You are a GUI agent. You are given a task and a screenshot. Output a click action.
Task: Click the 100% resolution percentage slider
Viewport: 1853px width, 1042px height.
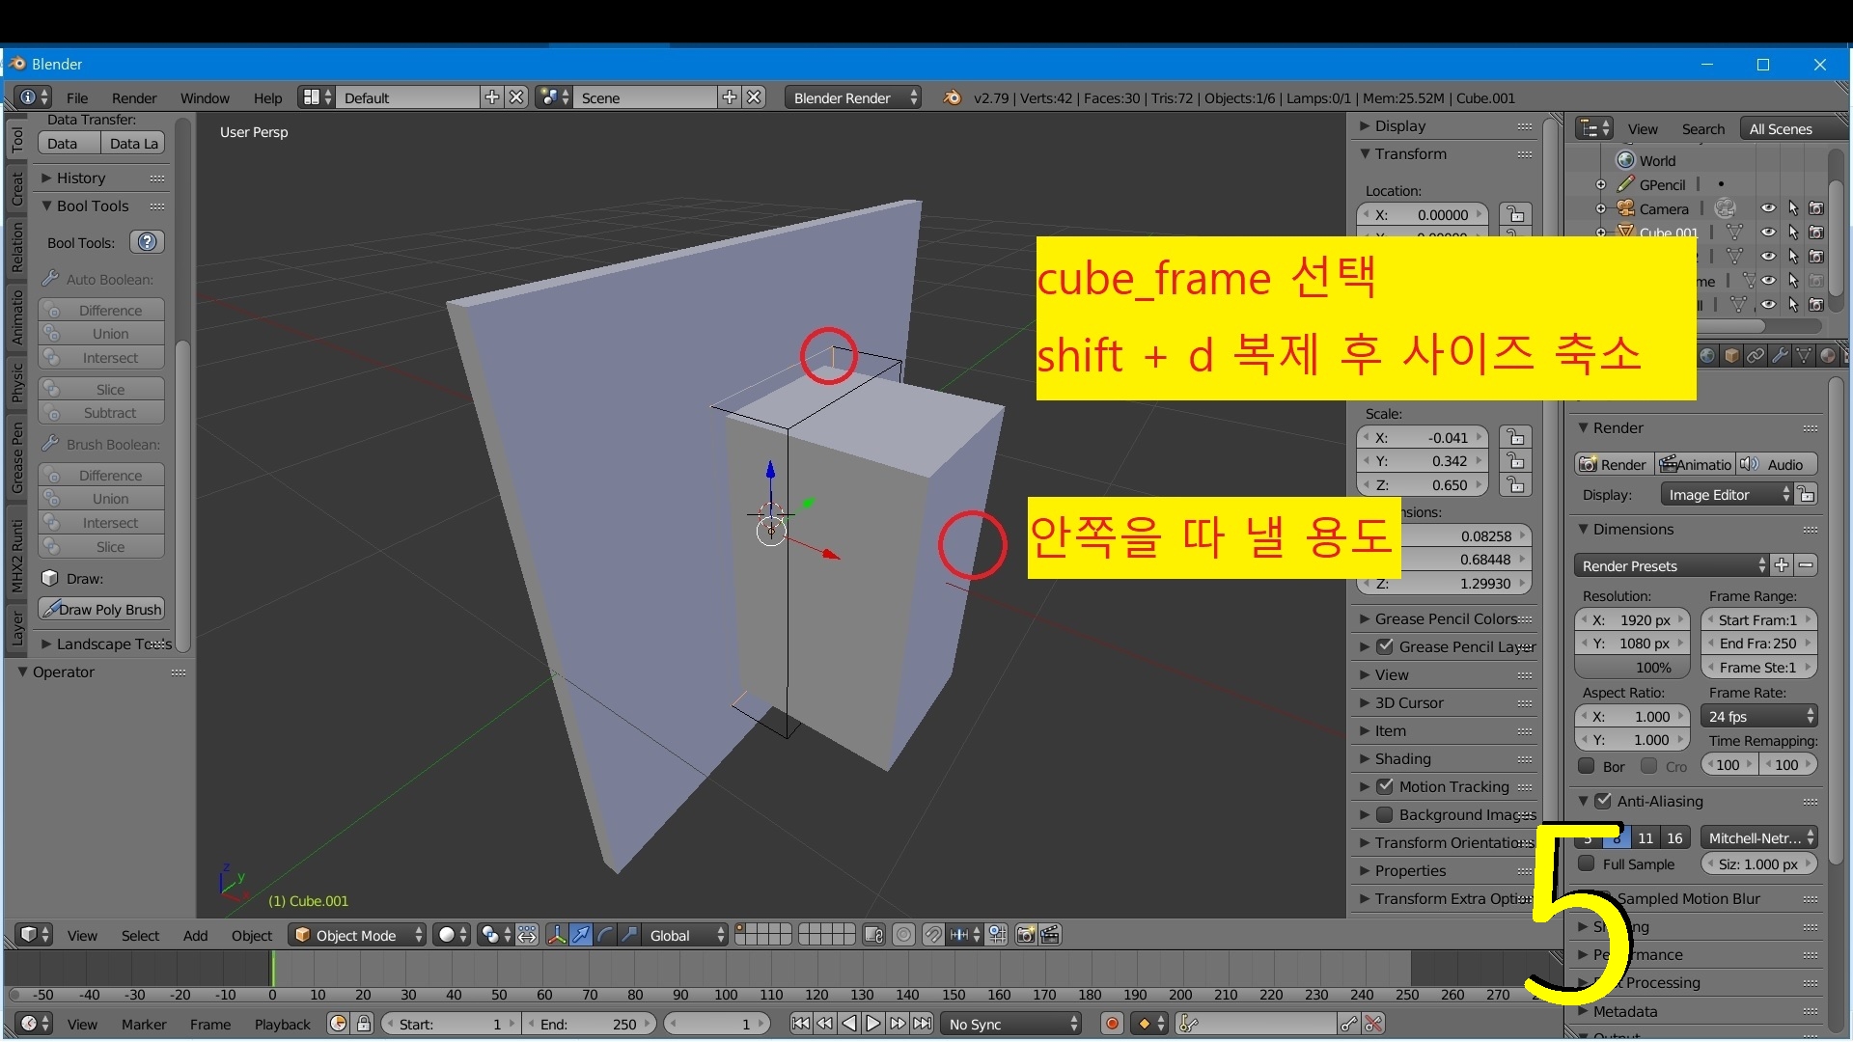[x=1632, y=668]
